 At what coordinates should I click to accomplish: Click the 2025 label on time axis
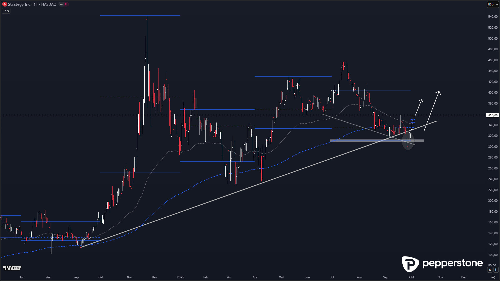pyautogui.click(x=180, y=277)
